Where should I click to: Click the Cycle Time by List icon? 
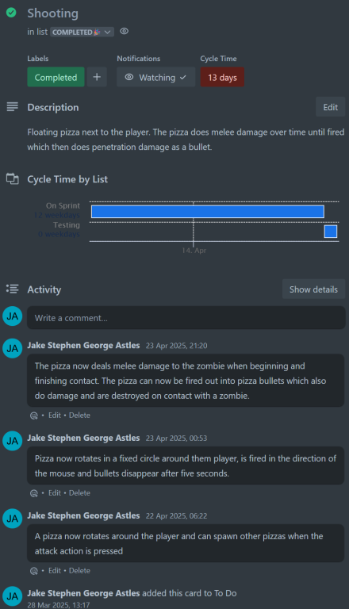13,178
